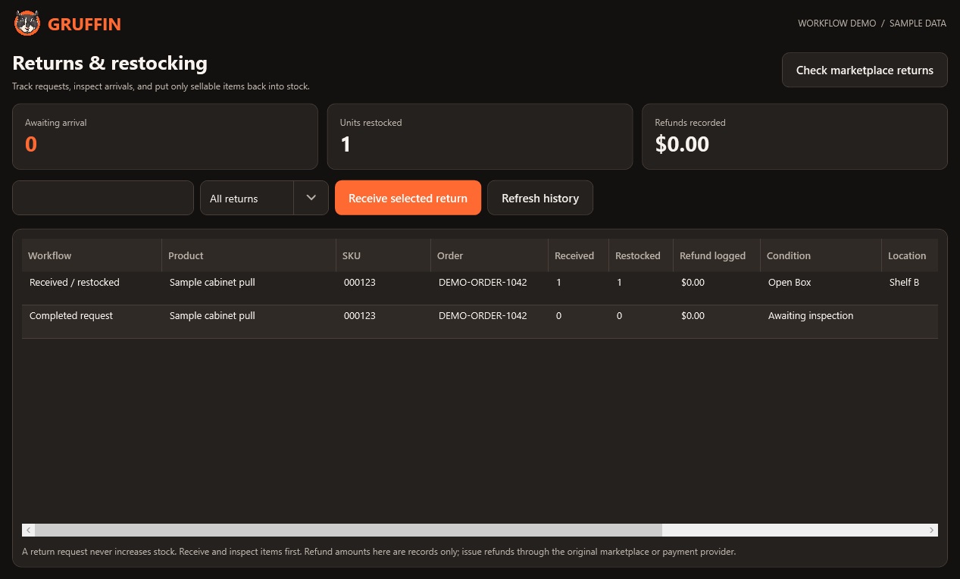The image size is (960, 579).
Task: Click the Gruffin cat logo icon
Action: (x=27, y=23)
